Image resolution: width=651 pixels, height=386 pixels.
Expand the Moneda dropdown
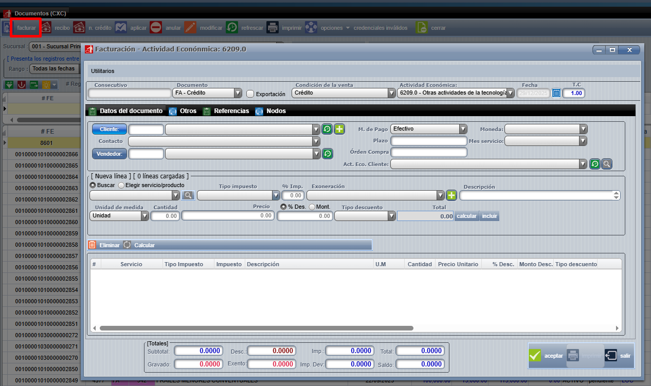583,129
